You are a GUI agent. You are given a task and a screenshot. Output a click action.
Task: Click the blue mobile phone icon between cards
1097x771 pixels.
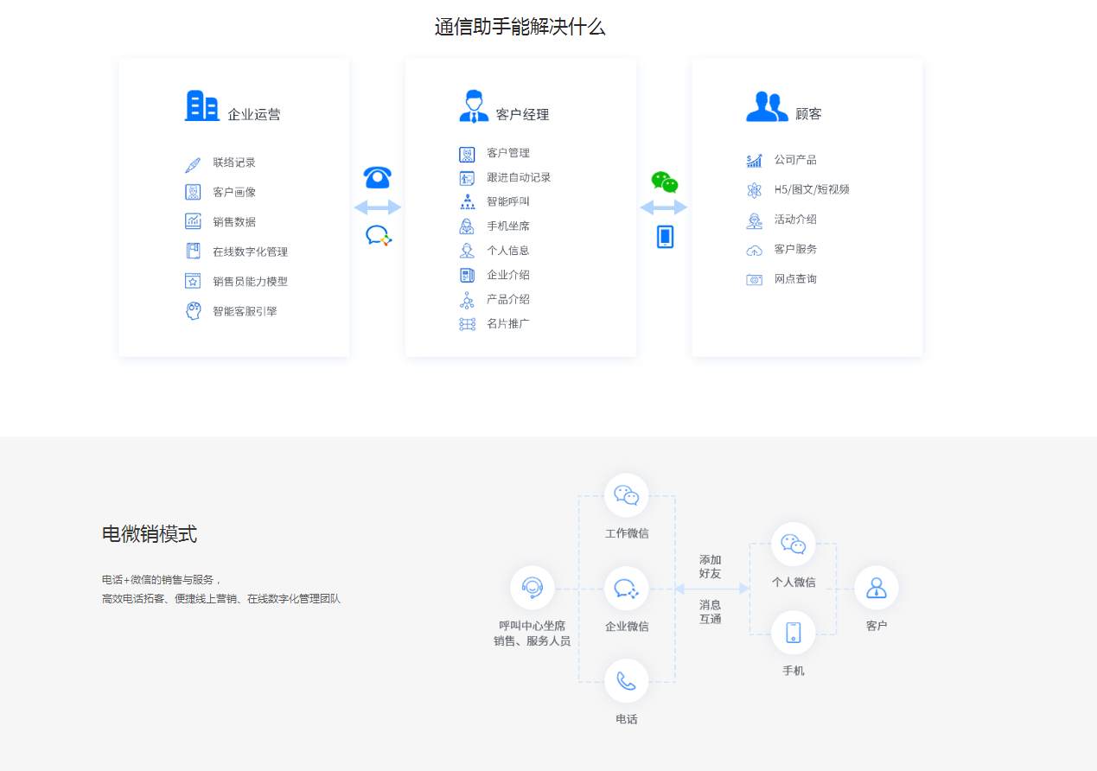pyautogui.click(x=665, y=236)
